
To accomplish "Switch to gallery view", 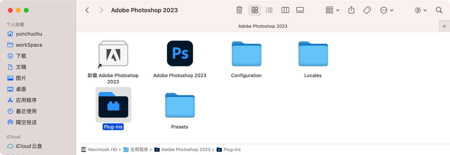I will 300,10.
